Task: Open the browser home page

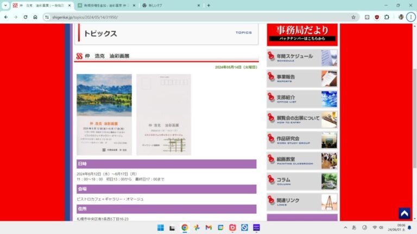Action: click(35, 17)
